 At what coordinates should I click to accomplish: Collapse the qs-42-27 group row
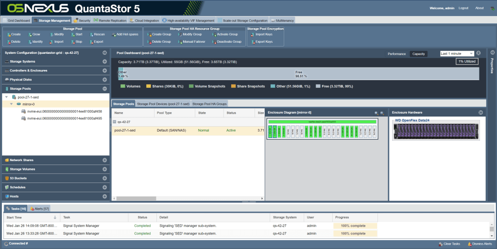(115, 122)
